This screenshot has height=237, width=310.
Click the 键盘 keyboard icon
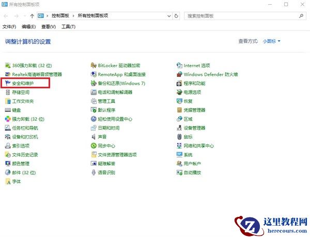tap(8, 110)
